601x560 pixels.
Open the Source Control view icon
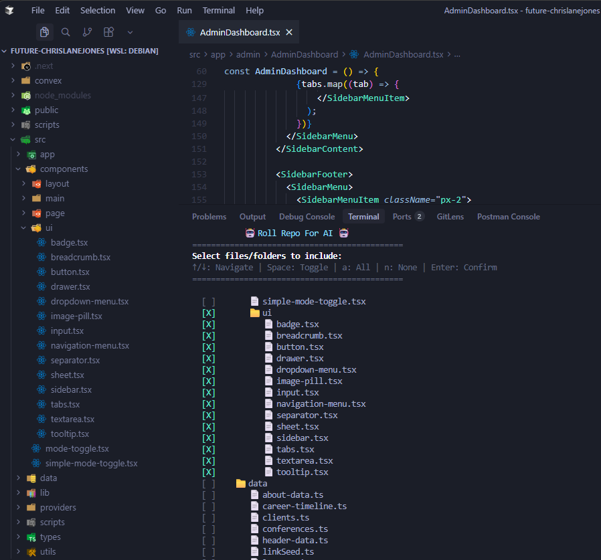[x=88, y=32]
